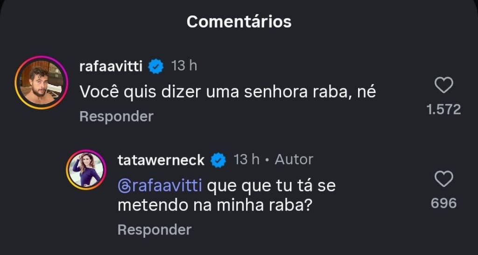The width and height of the screenshot is (478, 255).
Task: View the 696 likes count
Action: point(443,203)
